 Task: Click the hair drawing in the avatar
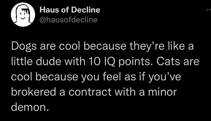click(x=26, y=10)
